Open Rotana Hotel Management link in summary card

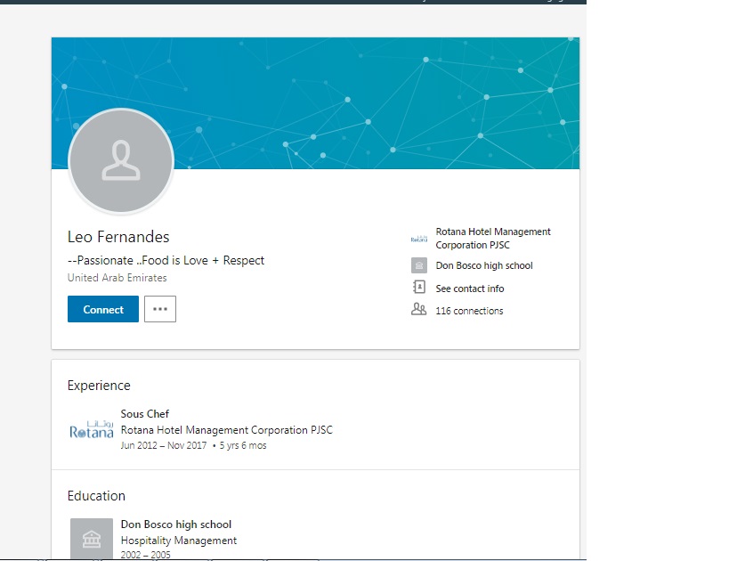pos(493,238)
